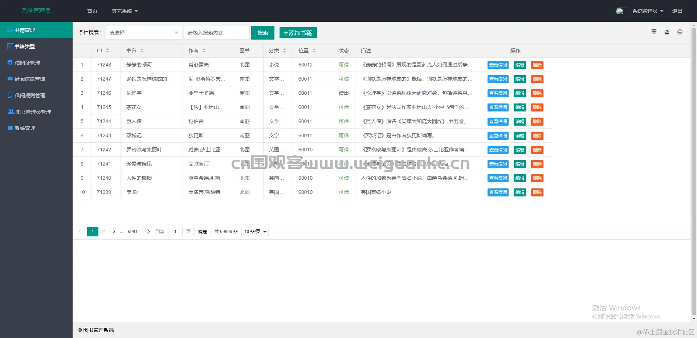Viewport: 697px width, 338px height.
Task: Edit the book 巨人传
Action: (520, 122)
